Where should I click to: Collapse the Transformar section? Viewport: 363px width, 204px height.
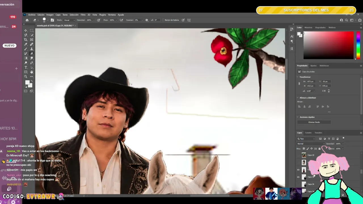(x=298, y=77)
